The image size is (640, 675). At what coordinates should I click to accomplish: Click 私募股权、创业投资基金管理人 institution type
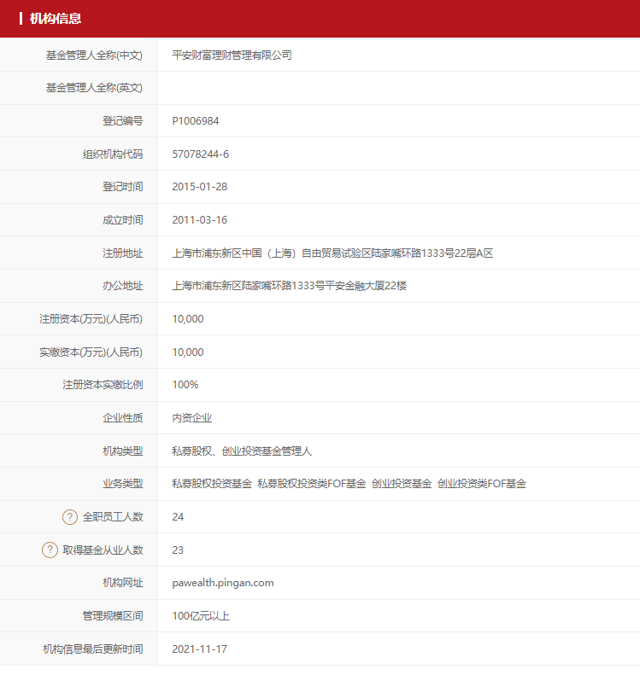pos(242,451)
